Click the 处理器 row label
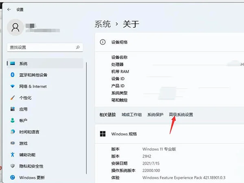Screen dimensions: 244x183 [118, 64]
